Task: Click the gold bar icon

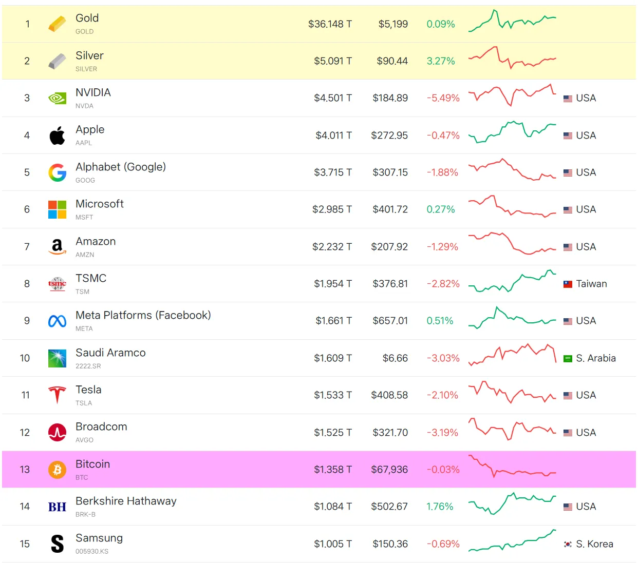Action: (57, 24)
